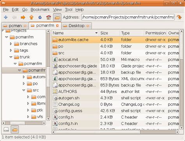Image resolution: width=185 pixels, height=141 pixels.
Task: Click the tree pane vertical scrollbar thumb
Action: click(48, 77)
